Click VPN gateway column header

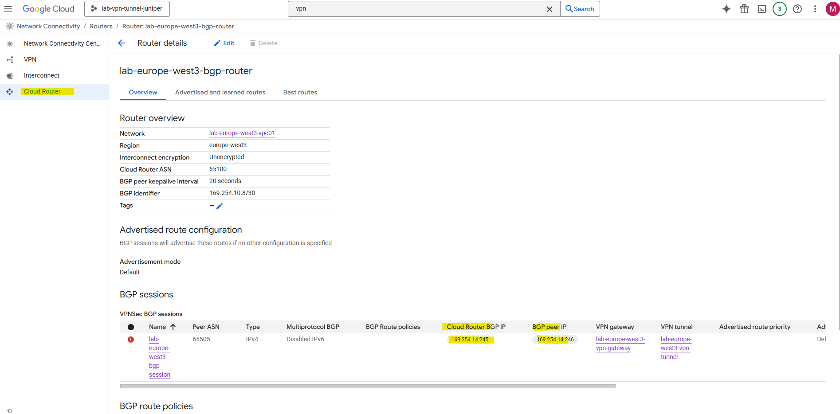click(x=615, y=327)
